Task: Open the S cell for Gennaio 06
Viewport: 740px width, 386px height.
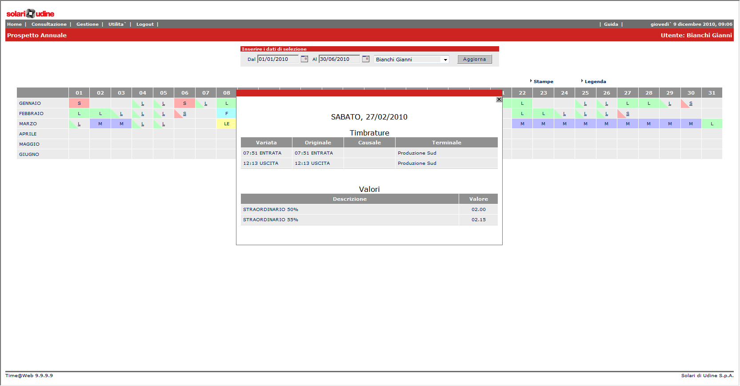Action: 184,103
